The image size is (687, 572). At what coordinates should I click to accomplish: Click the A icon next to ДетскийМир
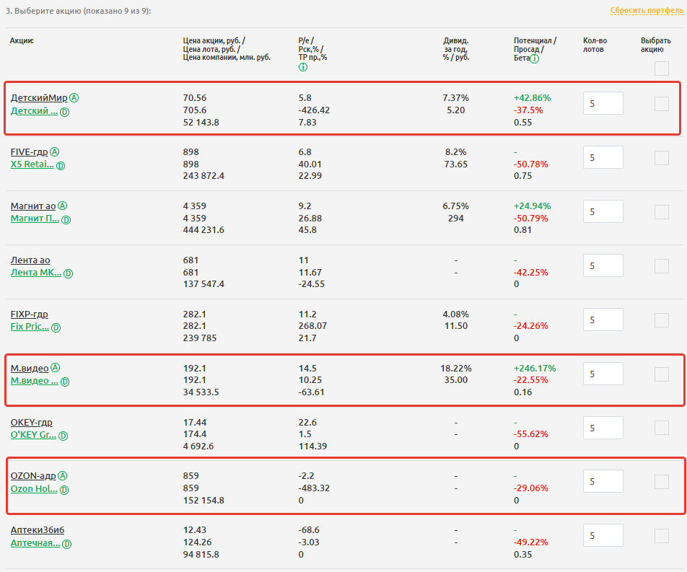coord(74,98)
